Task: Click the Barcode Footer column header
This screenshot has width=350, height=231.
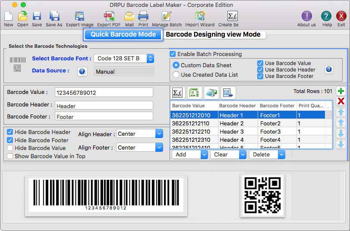Action: [x=277, y=106]
